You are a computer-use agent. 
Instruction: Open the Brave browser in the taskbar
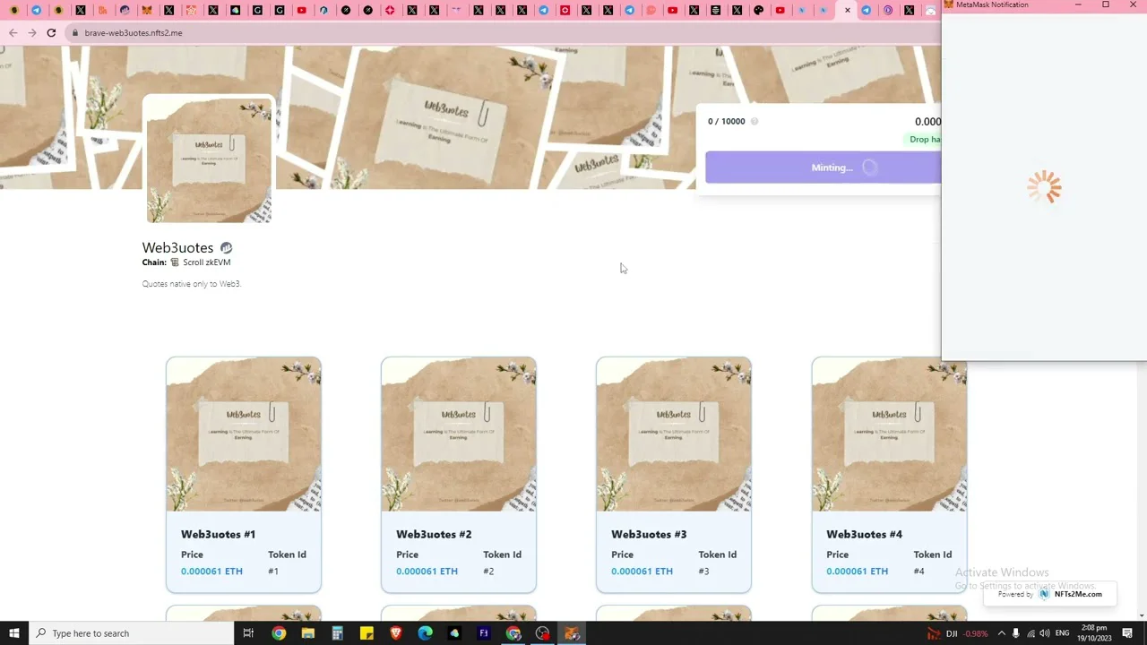[x=396, y=633]
